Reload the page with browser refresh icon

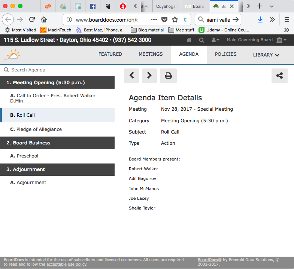pyautogui.click(x=32, y=19)
